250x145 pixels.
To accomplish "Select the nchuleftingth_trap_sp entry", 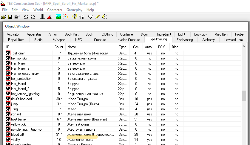I will tap(26, 129).
